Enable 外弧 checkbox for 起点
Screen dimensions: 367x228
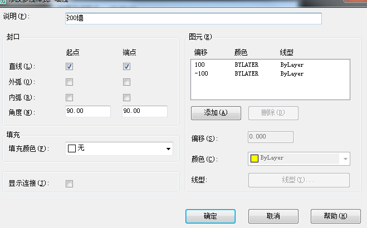(x=70, y=82)
